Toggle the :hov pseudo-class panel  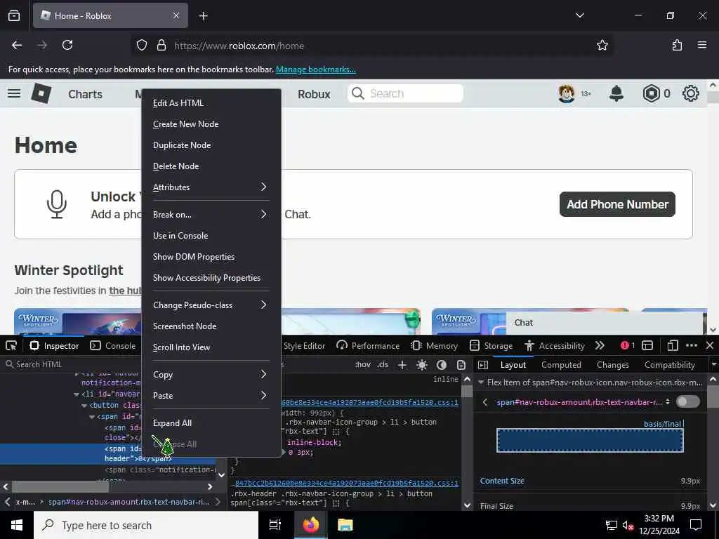pos(363,365)
